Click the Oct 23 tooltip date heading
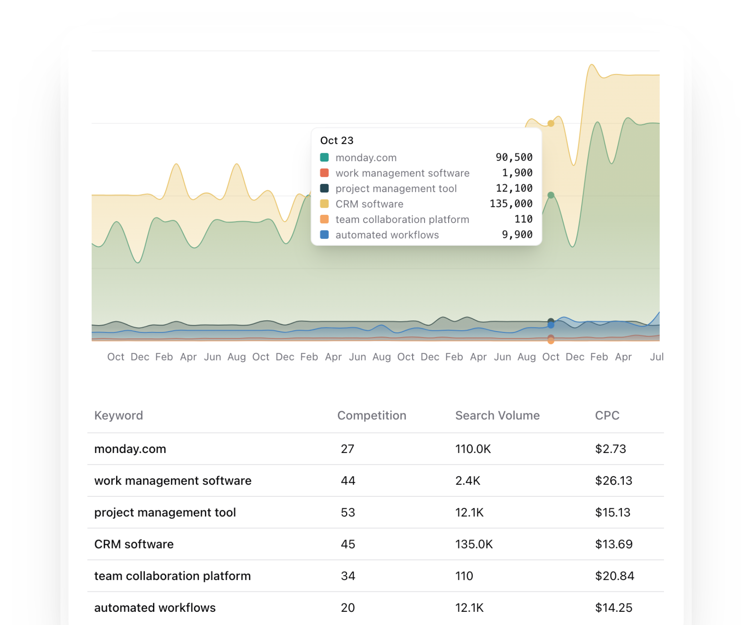The height and width of the screenshot is (625, 751). click(337, 140)
